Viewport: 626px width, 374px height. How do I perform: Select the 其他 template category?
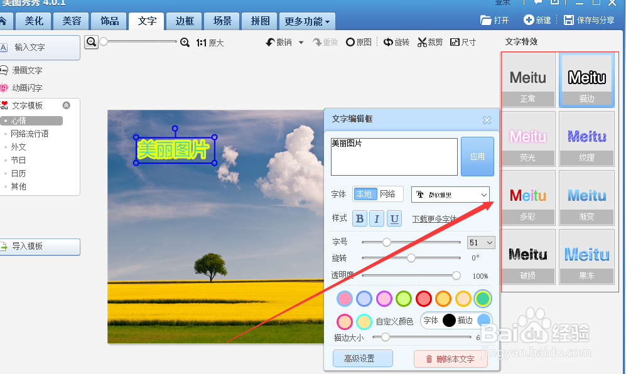pyautogui.click(x=18, y=186)
